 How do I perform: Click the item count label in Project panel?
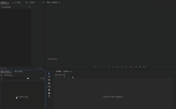click(x=42, y=78)
